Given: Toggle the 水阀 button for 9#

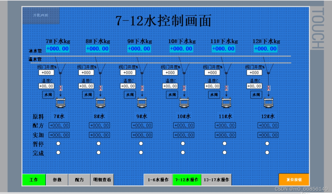Looking at the screenshot, I should 130,95.
